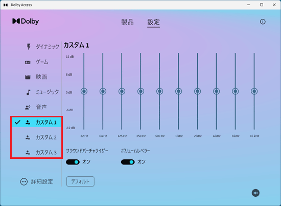Viewport: 281px width, 206px height.
Task: Click the Dolby logo
Action: click(x=26, y=22)
